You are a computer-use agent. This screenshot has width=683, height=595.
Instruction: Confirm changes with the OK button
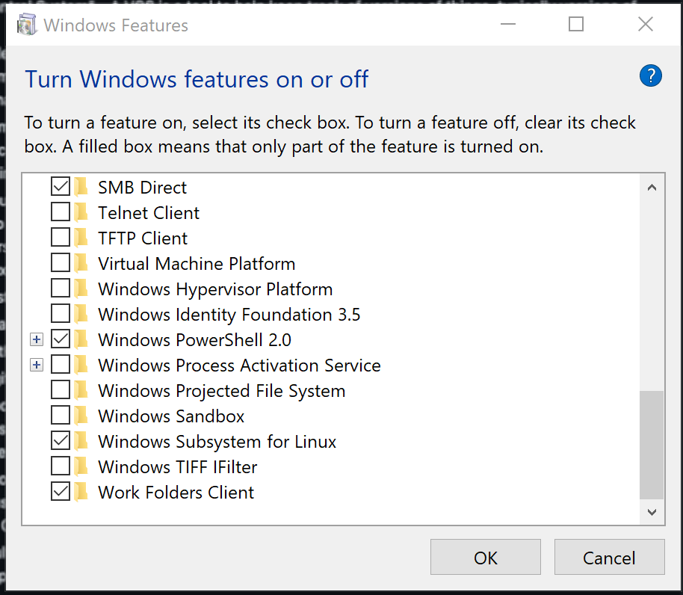click(x=485, y=557)
